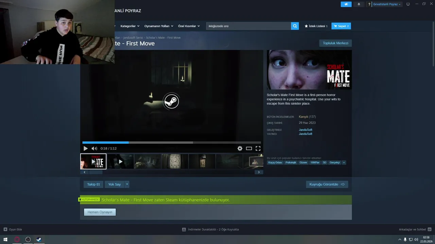435x244 pixels.
Task: Seek on the trailer progress bar
Action: [x=172, y=143]
